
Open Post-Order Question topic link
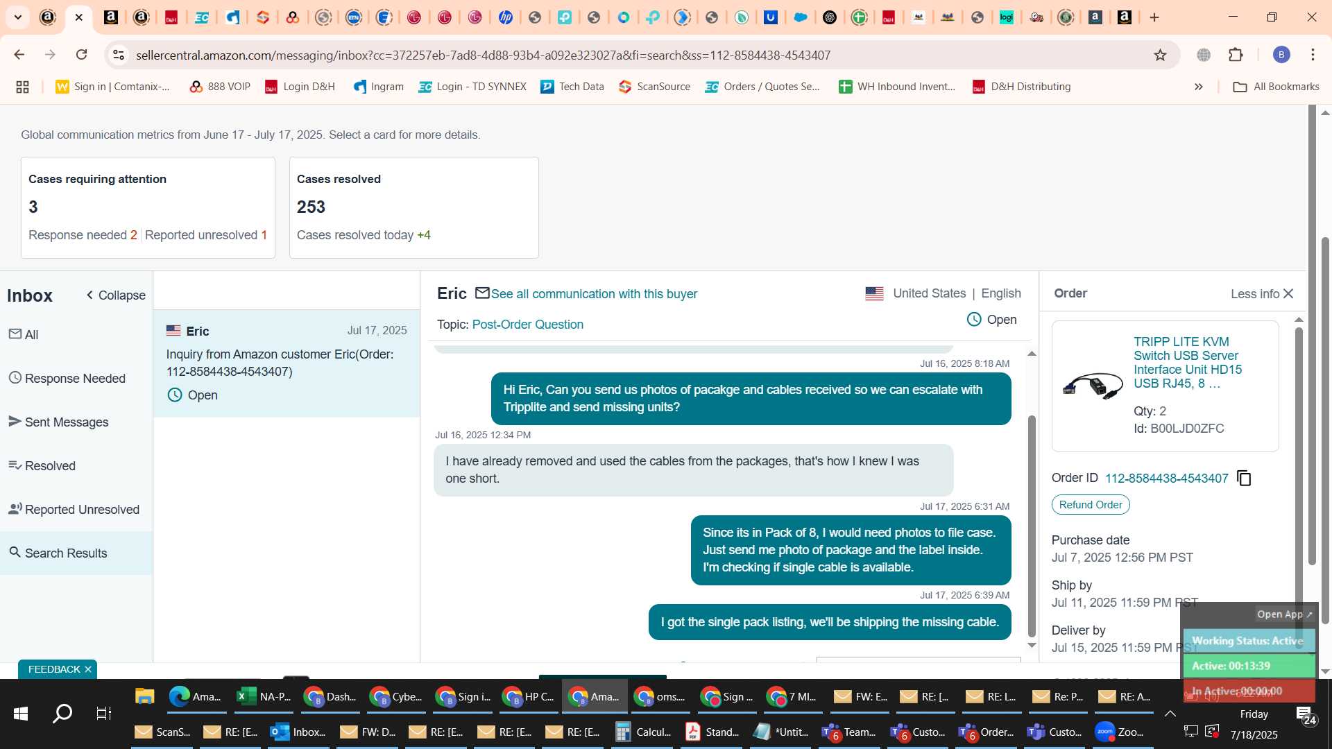[x=527, y=325]
